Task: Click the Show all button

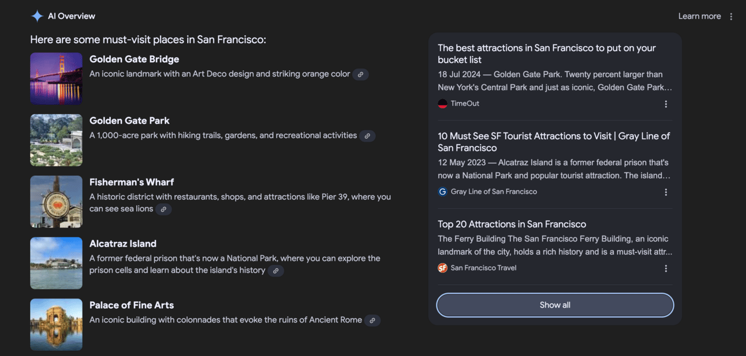Action: (555, 305)
